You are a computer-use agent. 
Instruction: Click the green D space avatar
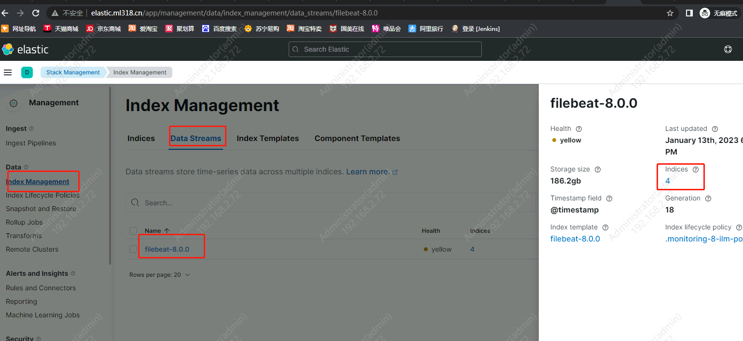pyautogui.click(x=27, y=72)
